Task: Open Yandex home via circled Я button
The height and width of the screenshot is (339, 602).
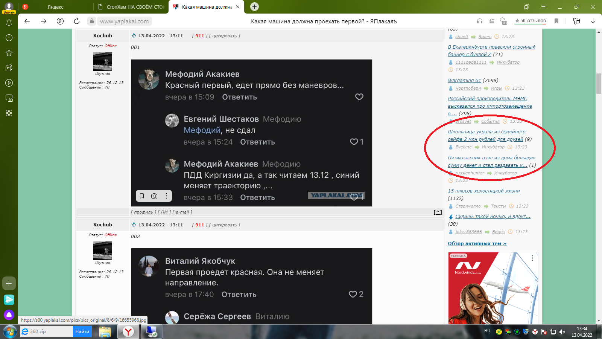Action: click(60, 21)
